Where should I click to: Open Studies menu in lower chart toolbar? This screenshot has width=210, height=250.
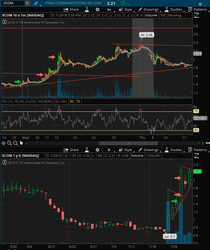pyautogui.click(x=174, y=150)
